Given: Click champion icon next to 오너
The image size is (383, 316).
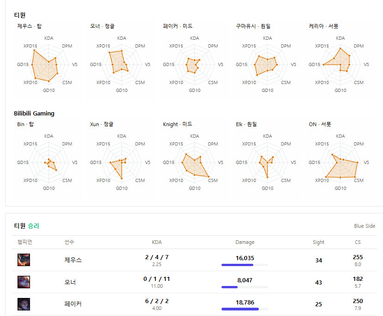Looking at the screenshot, I should point(24,282).
